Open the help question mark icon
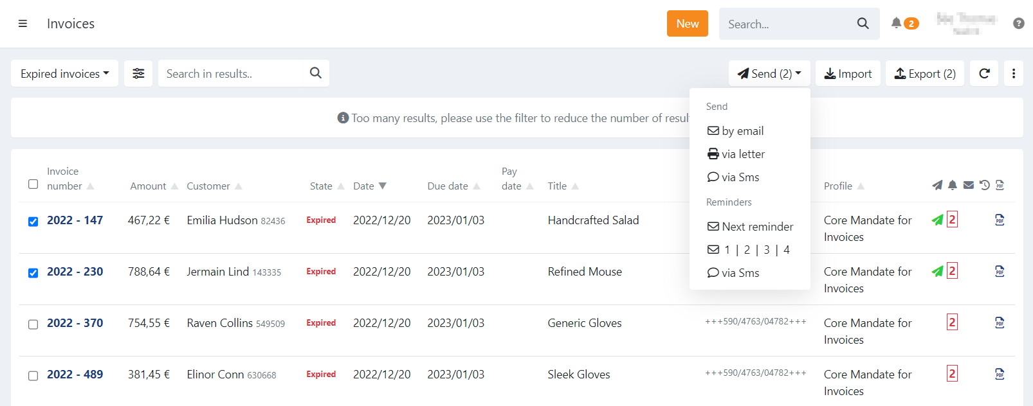This screenshot has height=406, width=1033. tap(1018, 24)
